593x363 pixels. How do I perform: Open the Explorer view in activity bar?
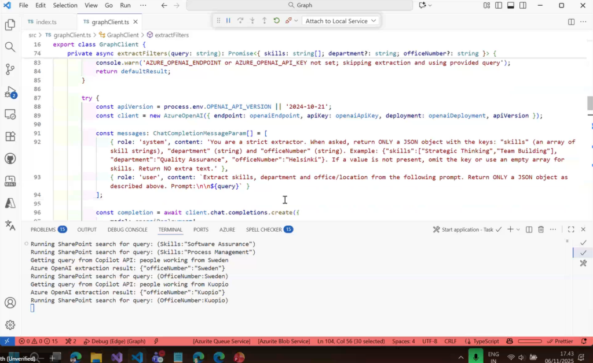click(x=10, y=25)
